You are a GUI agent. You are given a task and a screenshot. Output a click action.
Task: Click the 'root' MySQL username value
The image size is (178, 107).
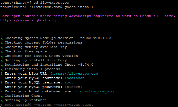tap(69, 82)
